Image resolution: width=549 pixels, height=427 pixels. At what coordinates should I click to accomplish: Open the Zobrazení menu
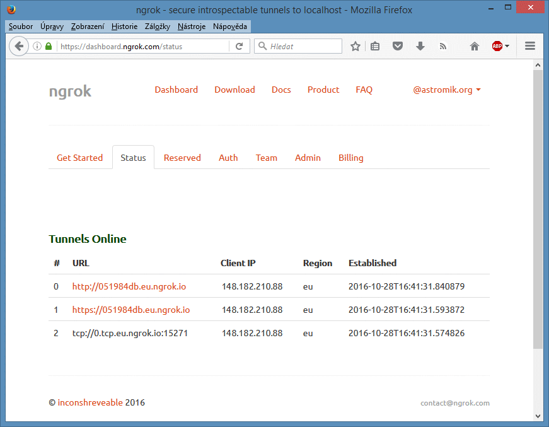coord(88,26)
